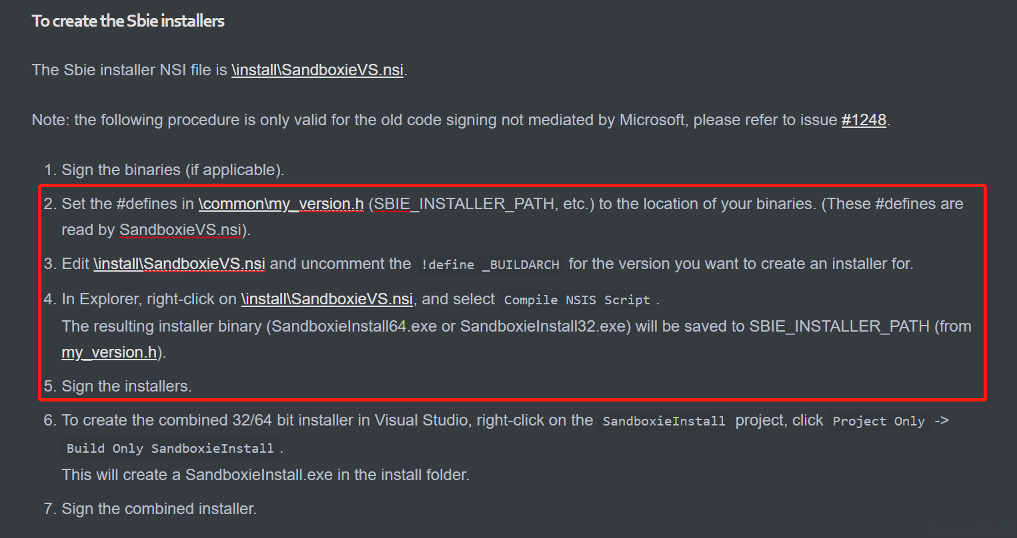Image resolution: width=1017 pixels, height=538 pixels.
Task: Click the \install\SandboxieVS.nsi link in step 3
Action: click(179, 264)
